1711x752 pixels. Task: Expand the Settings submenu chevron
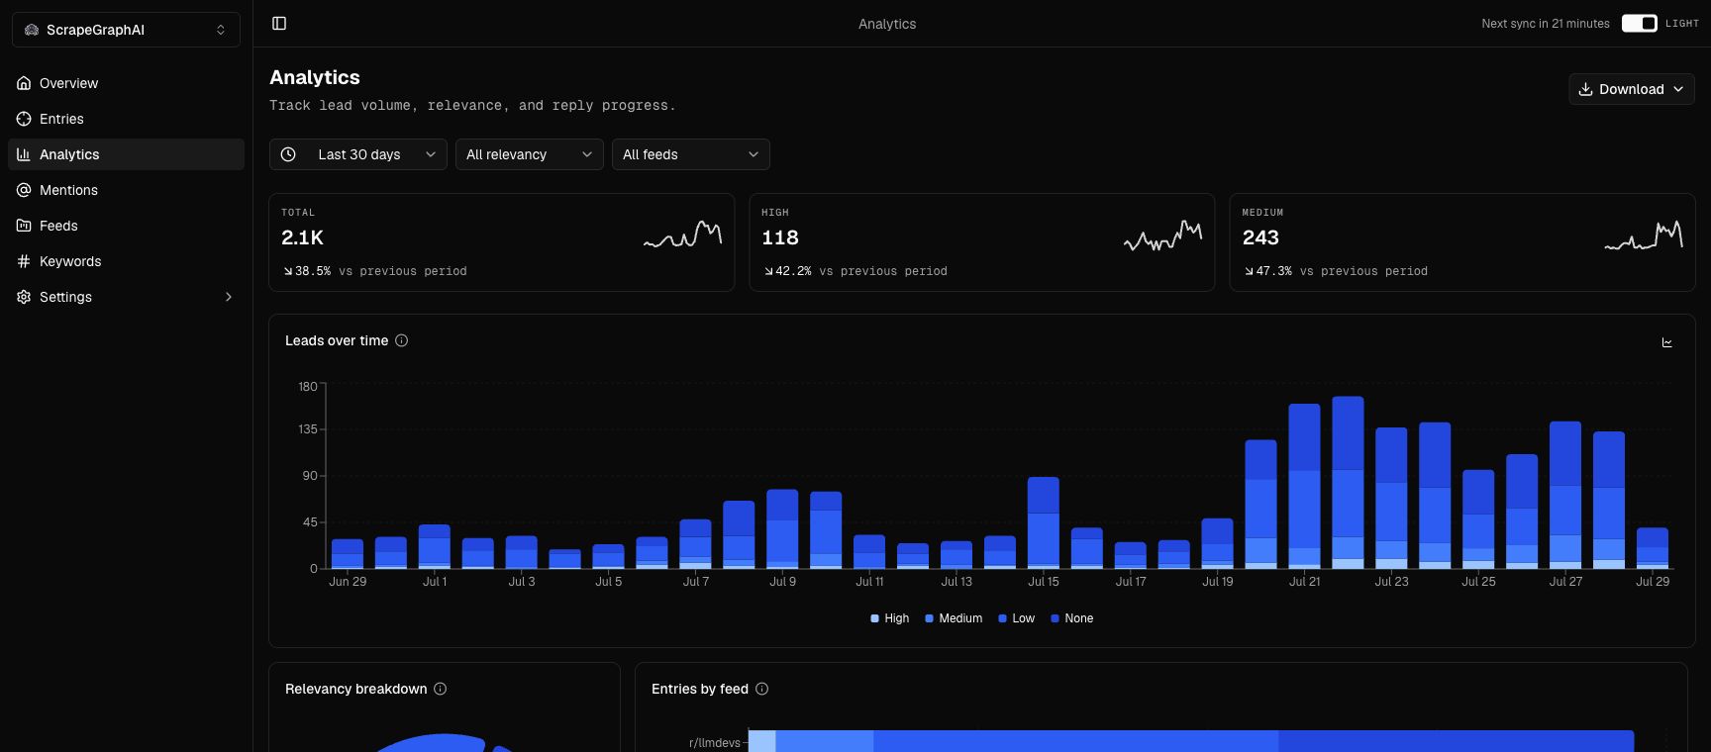pos(229,297)
